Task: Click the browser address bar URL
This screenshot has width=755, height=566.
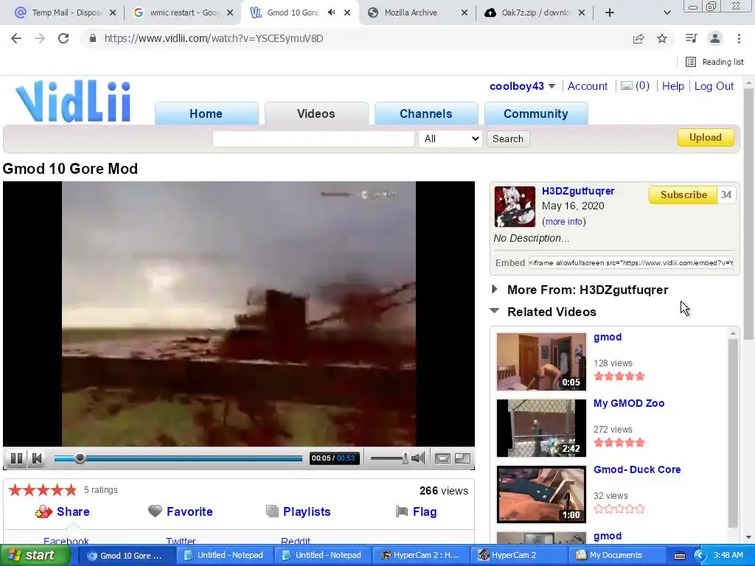Action: (x=214, y=38)
